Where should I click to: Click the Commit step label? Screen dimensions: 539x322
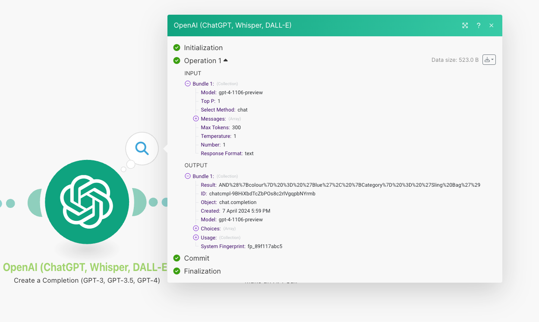pyautogui.click(x=196, y=258)
